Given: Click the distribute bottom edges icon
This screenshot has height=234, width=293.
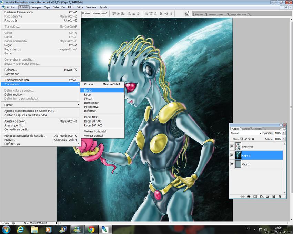Looking at the screenshot, I should click(155, 14).
